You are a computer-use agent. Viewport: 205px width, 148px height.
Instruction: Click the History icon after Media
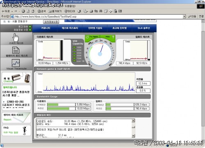tap(79, 11)
